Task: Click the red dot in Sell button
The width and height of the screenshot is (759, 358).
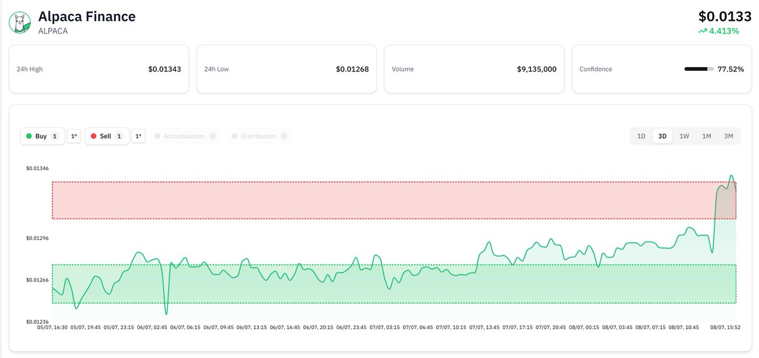Action: tap(94, 136)
